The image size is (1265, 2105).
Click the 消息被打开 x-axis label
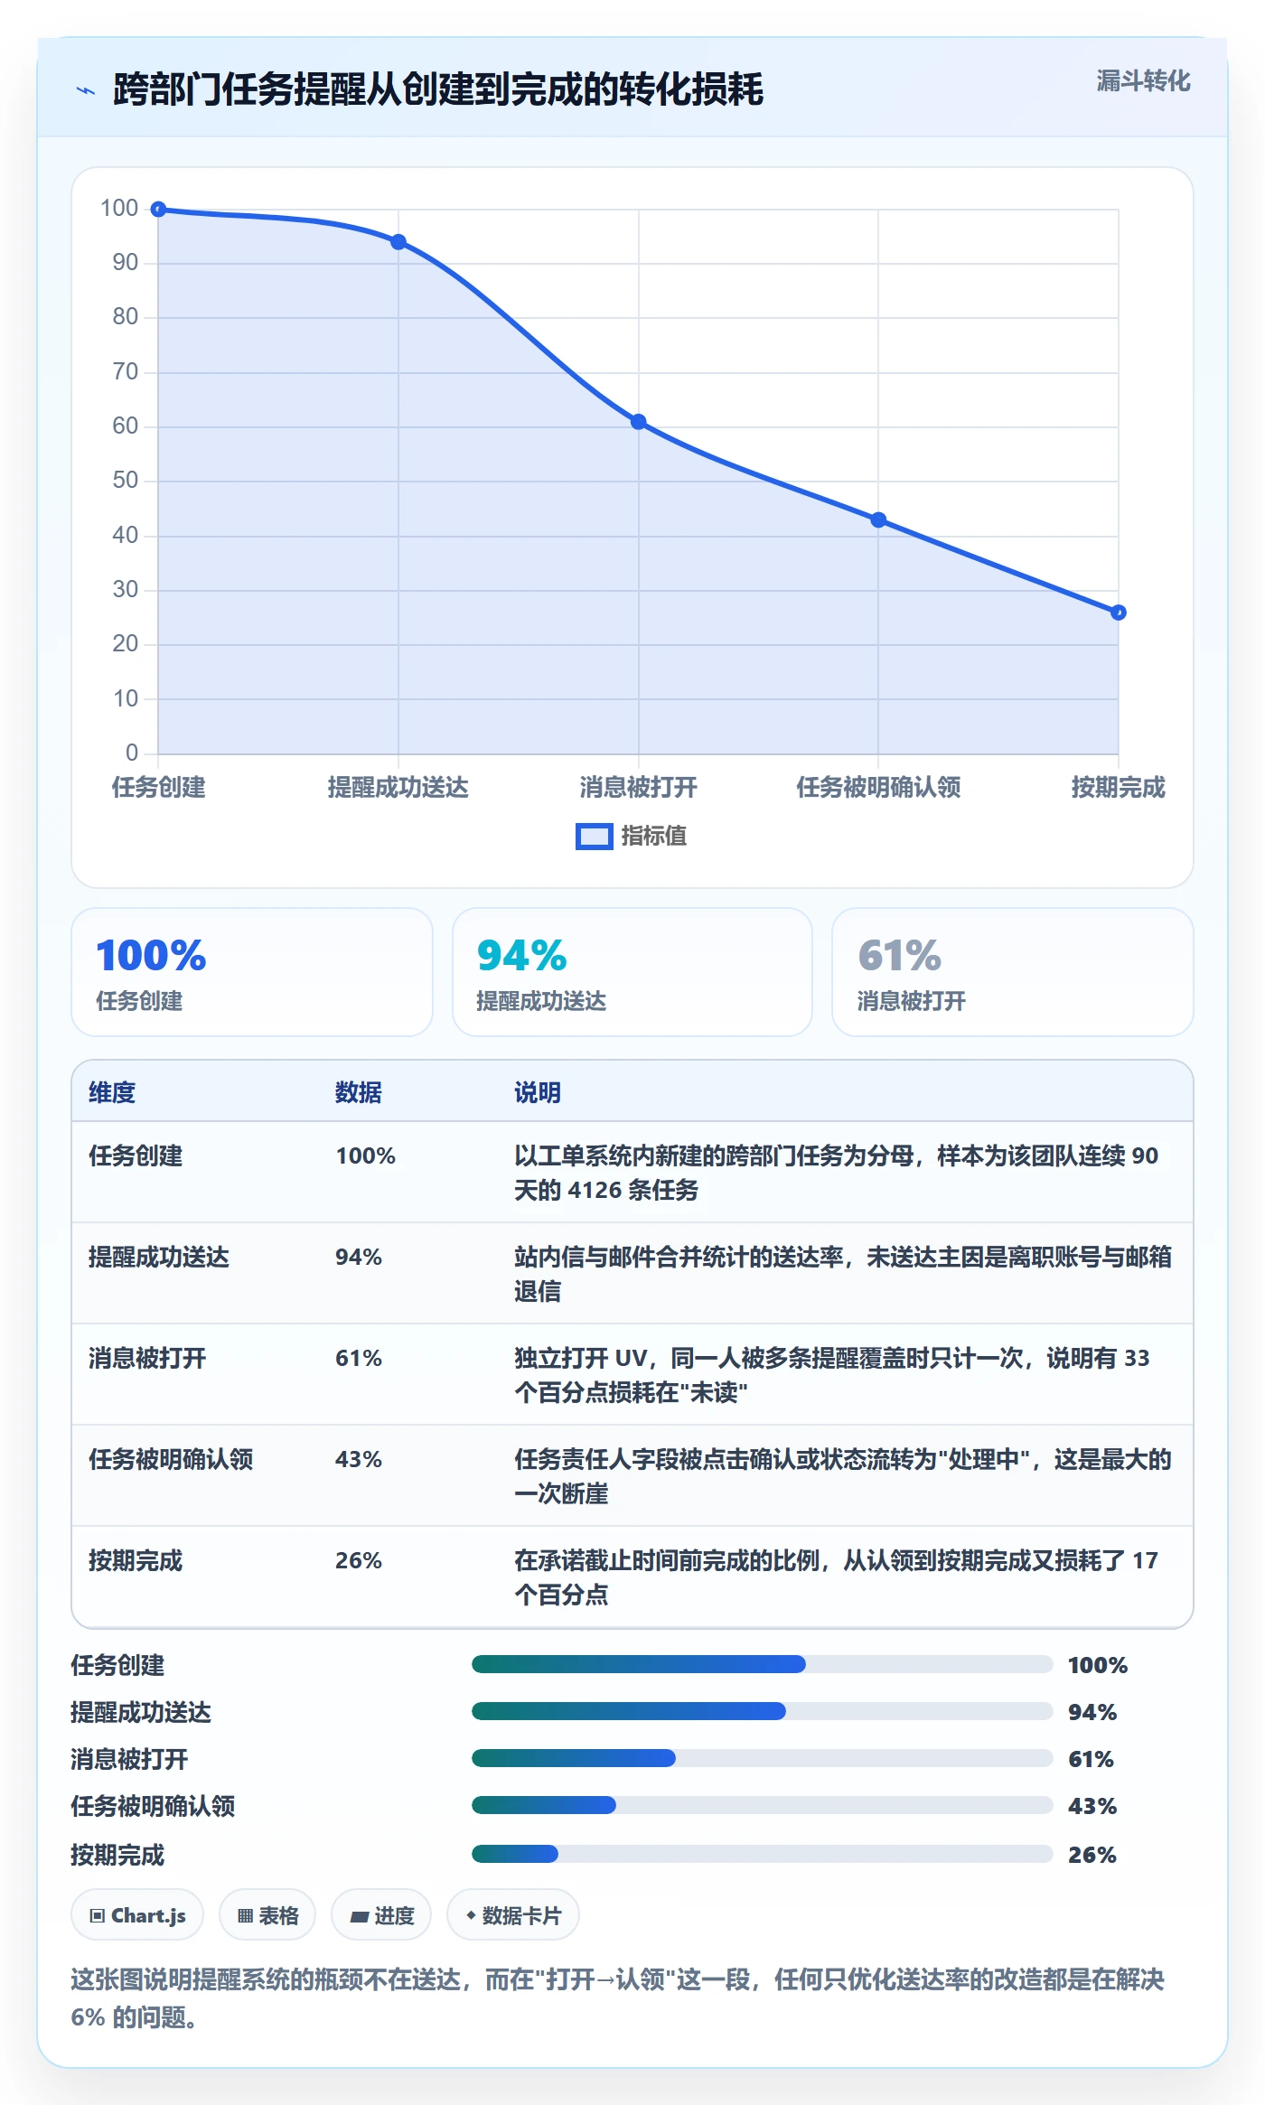(639, 788)
